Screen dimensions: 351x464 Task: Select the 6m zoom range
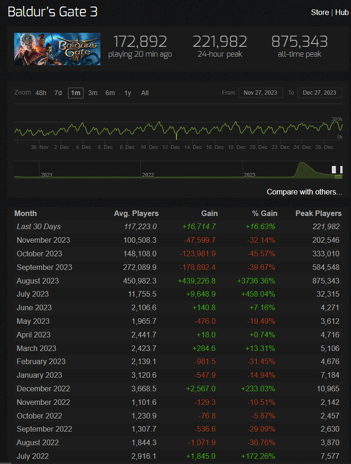tap(110, 93)
